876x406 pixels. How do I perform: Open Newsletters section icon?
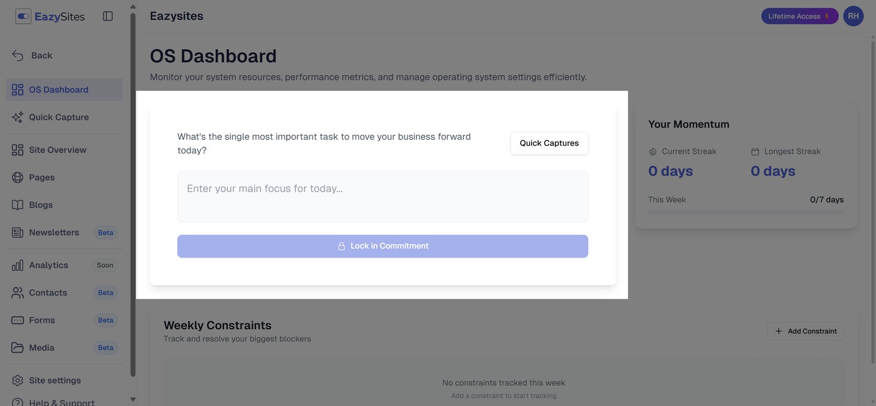(x=18, y=233)
